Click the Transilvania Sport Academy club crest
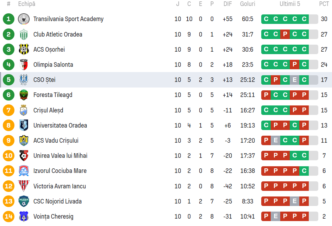Viewport: 332px width, 226px height. point(24,19)
